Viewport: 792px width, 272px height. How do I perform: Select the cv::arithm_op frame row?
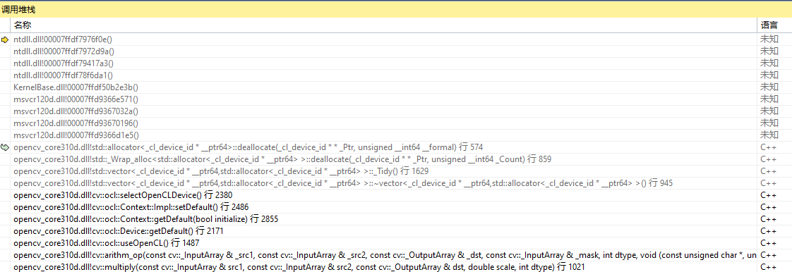tap(385, 255)
